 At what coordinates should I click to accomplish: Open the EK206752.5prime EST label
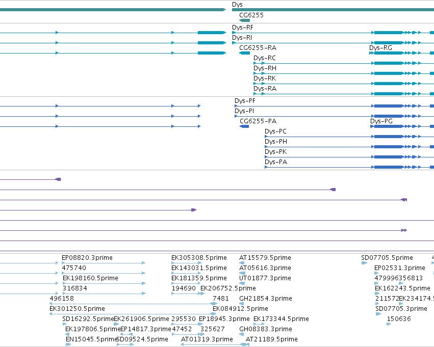(x=228, y=289)
